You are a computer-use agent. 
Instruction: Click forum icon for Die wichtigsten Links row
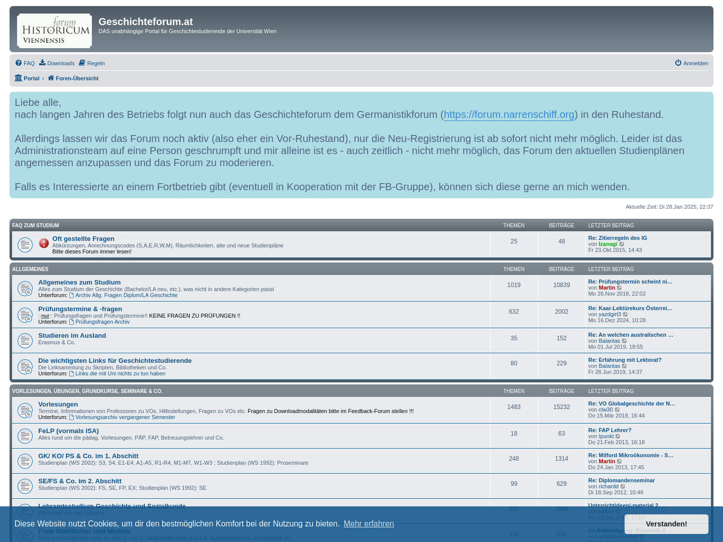(x=25, y=367)
